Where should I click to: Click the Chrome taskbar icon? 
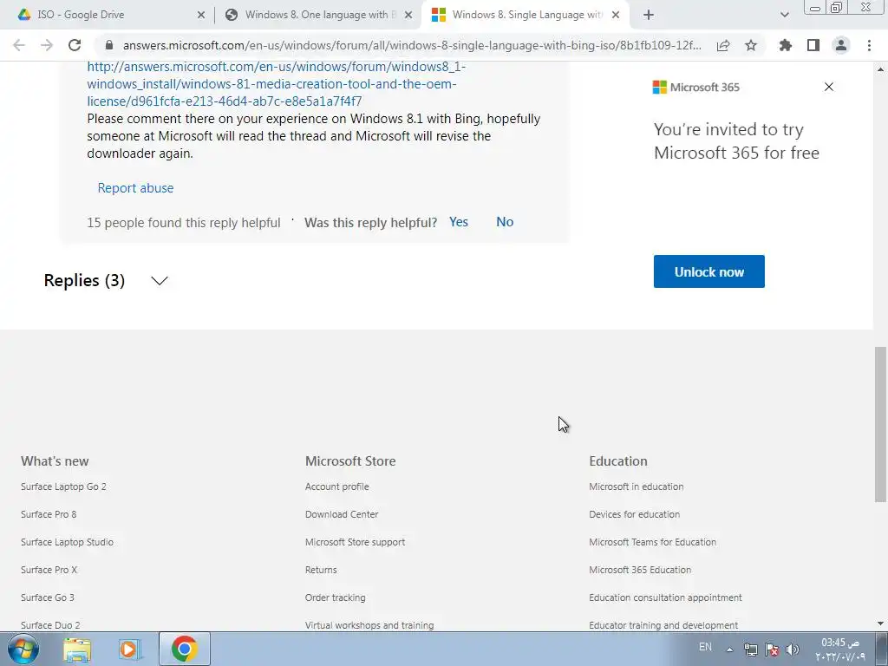185,649
